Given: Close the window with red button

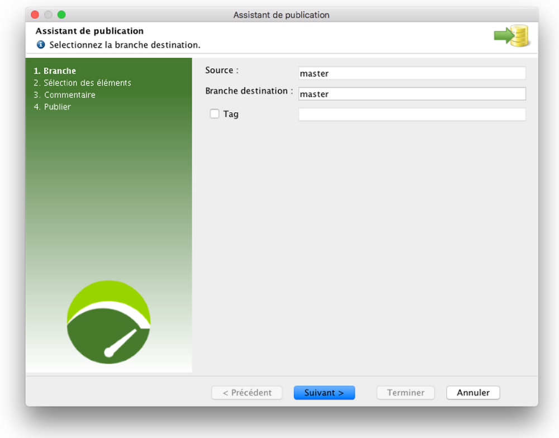Looking at the screenshot, I should click(x=35, y=15).
